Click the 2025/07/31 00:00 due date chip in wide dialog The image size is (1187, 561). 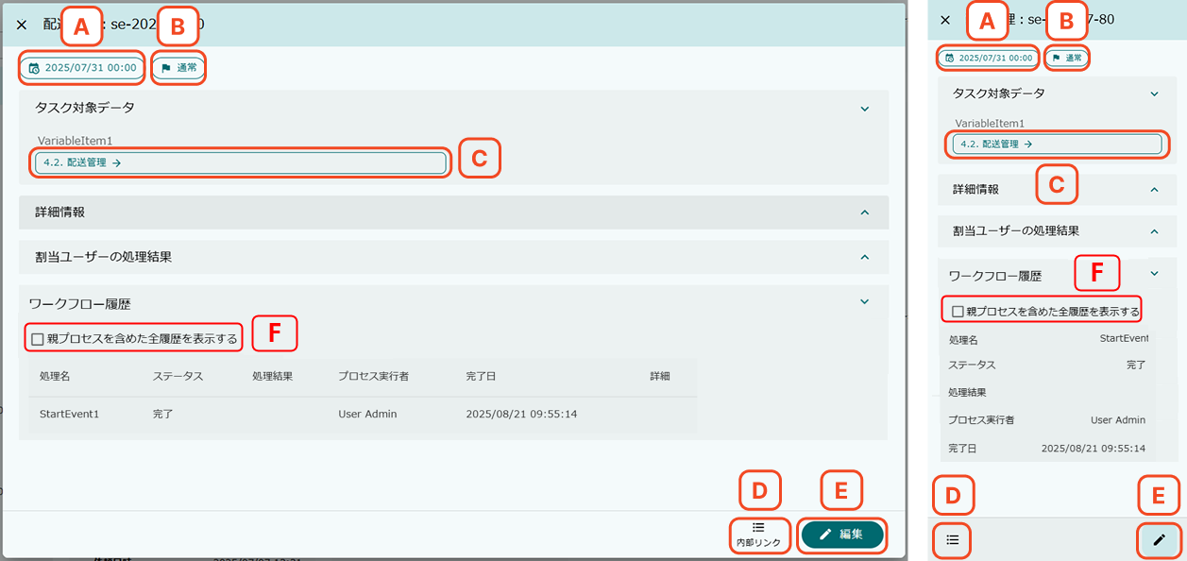pyautogui.click(x=82, y=68)
